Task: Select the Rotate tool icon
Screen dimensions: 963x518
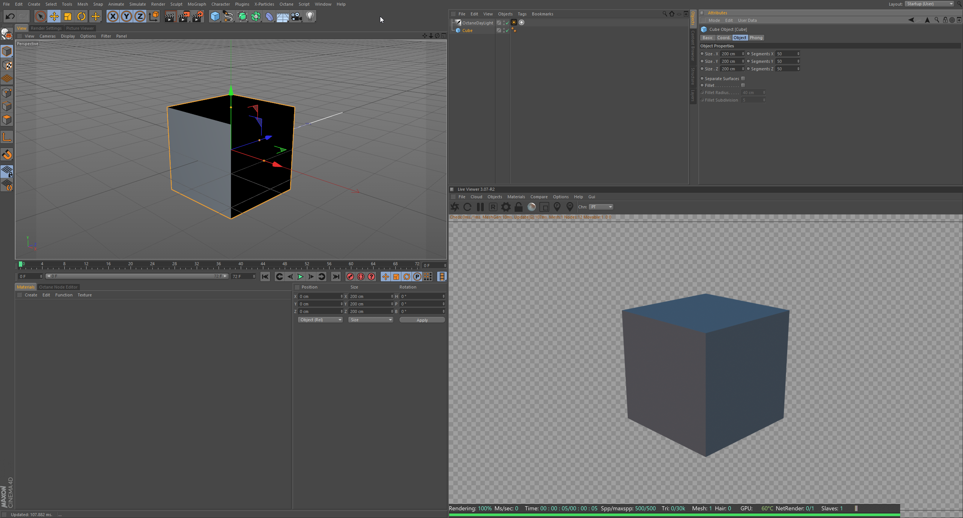Action: tap(81, 16)
